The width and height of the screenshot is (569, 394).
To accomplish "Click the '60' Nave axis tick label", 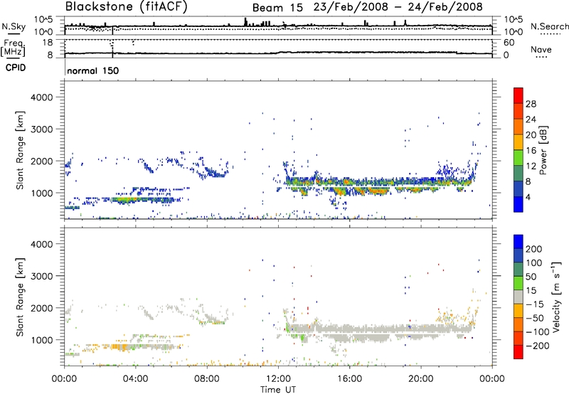I will click(x=509, y=43).
